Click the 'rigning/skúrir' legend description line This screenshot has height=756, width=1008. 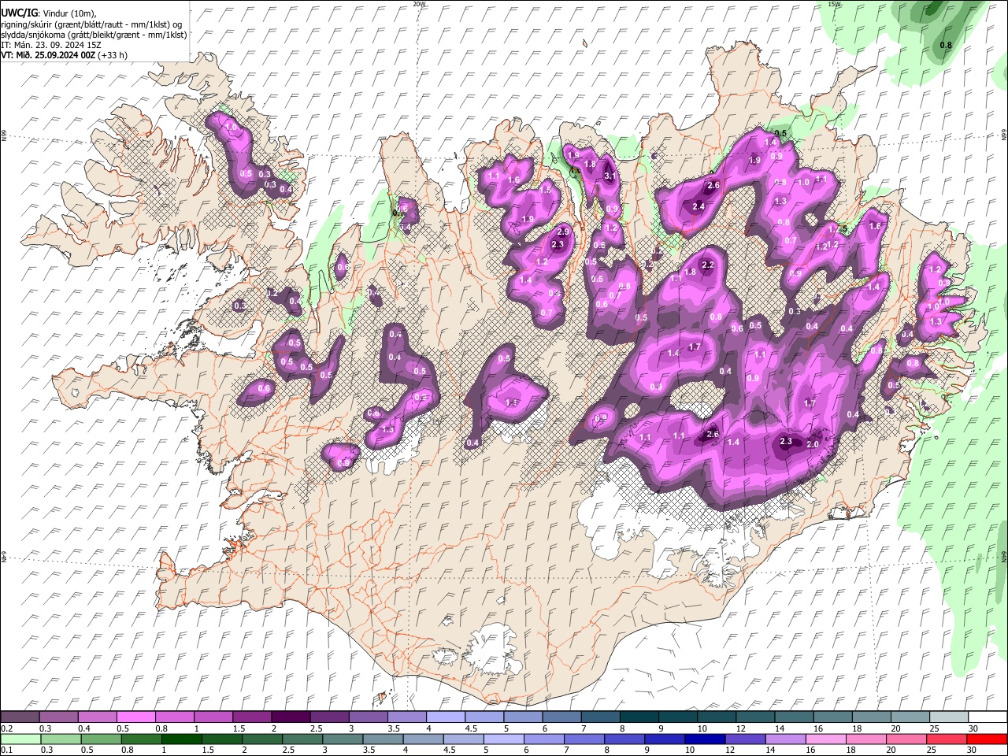tap(93, 24)
